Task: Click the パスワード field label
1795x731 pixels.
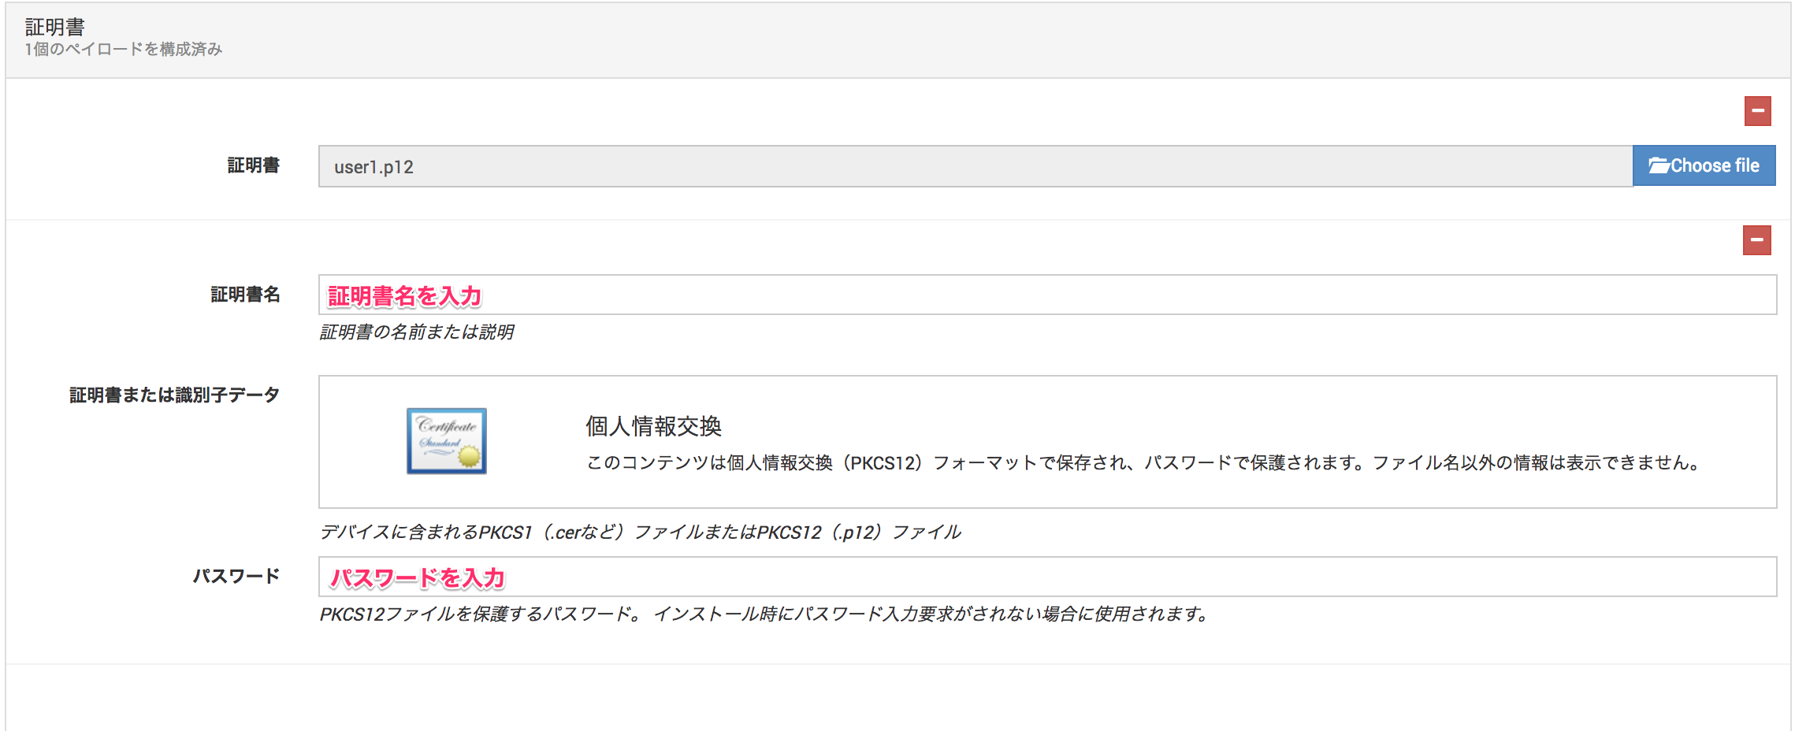Action: 236,576
